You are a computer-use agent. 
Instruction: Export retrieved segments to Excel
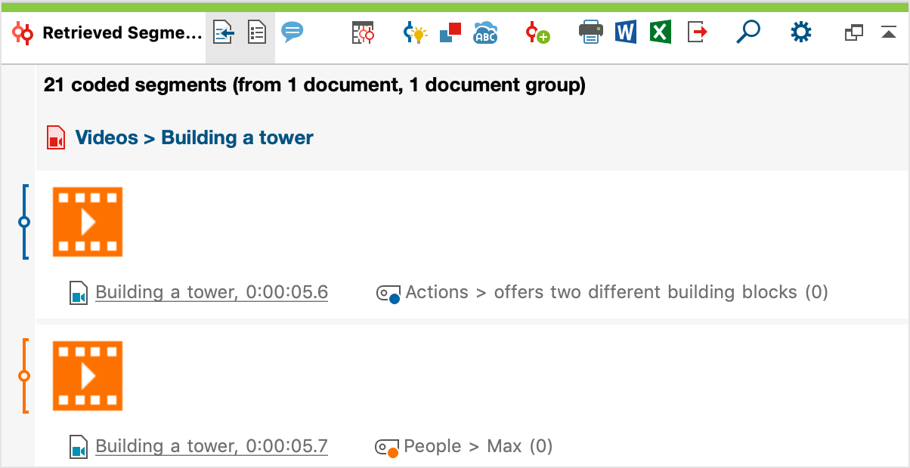[x=661, y=32]
